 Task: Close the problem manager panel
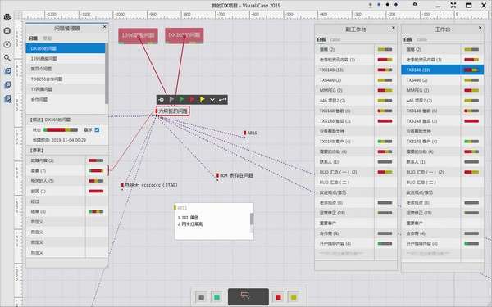tap(104, 27)
